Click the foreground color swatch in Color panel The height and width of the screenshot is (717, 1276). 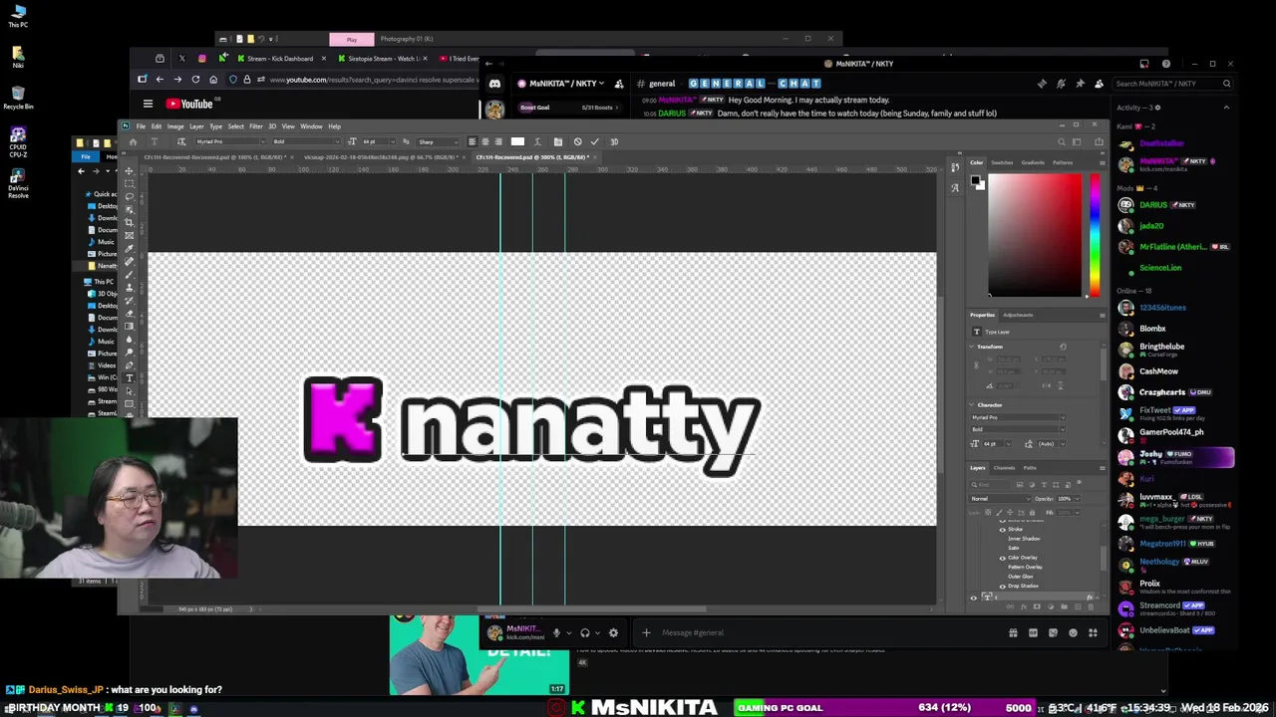pos(976,180)
